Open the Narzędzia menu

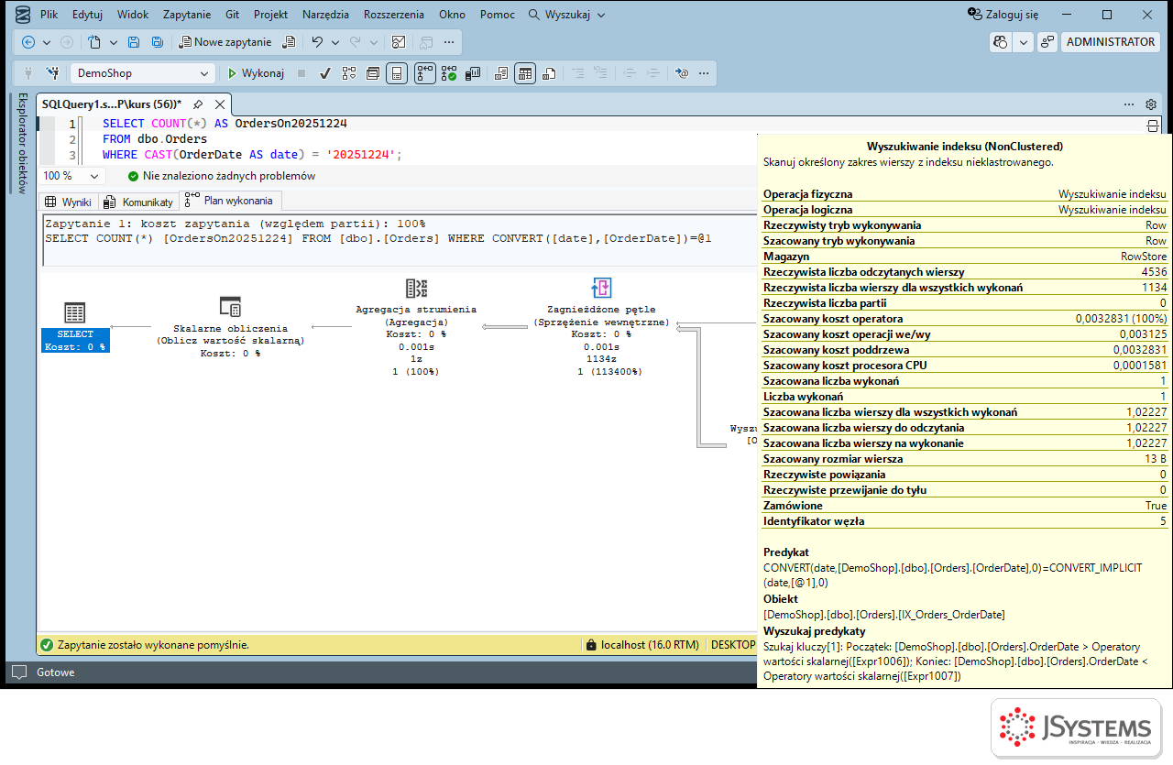(x=325, y=15)
